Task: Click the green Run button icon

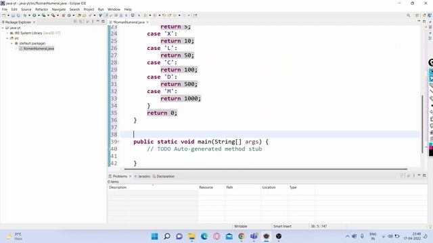Action: pyautogui.click(x=35, y=16)
